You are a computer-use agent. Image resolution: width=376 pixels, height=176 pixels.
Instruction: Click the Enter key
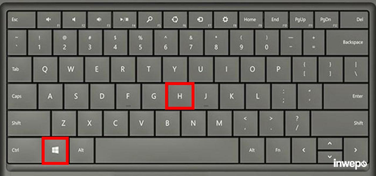pos(346,96)
